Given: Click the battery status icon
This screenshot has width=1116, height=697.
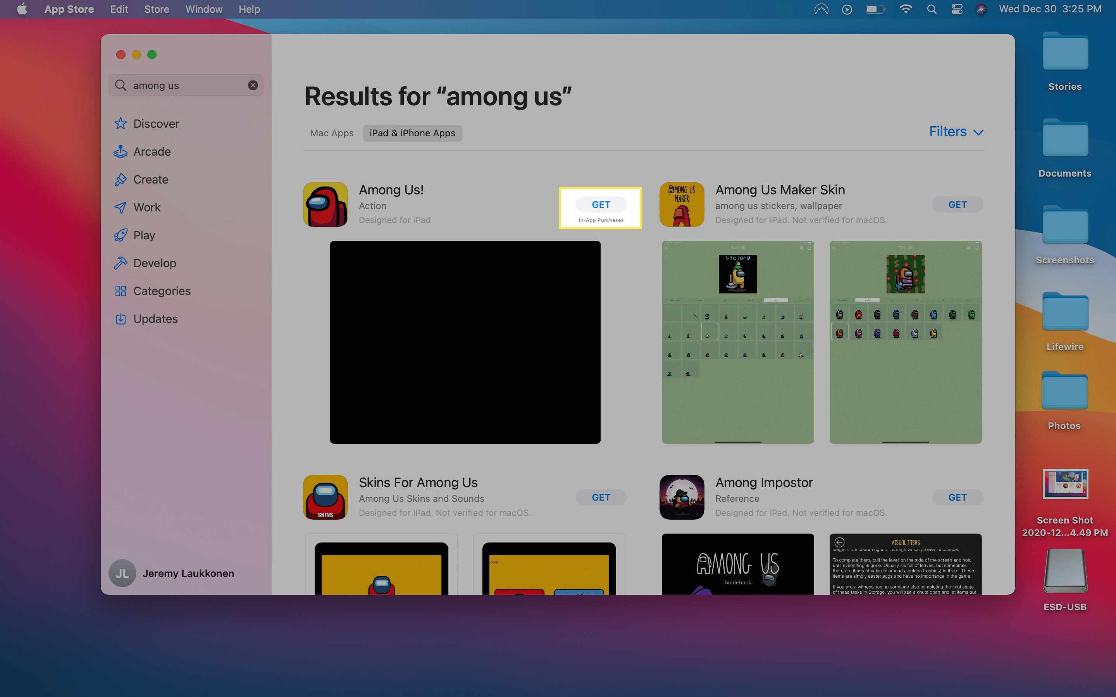Looking at the screenshot, I should (x=875, y=9).
